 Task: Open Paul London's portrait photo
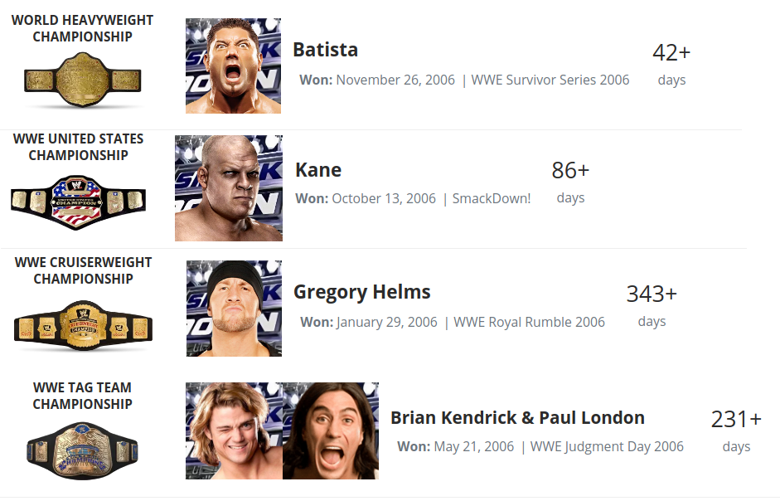pyautogui.click(x=331, y=430)
